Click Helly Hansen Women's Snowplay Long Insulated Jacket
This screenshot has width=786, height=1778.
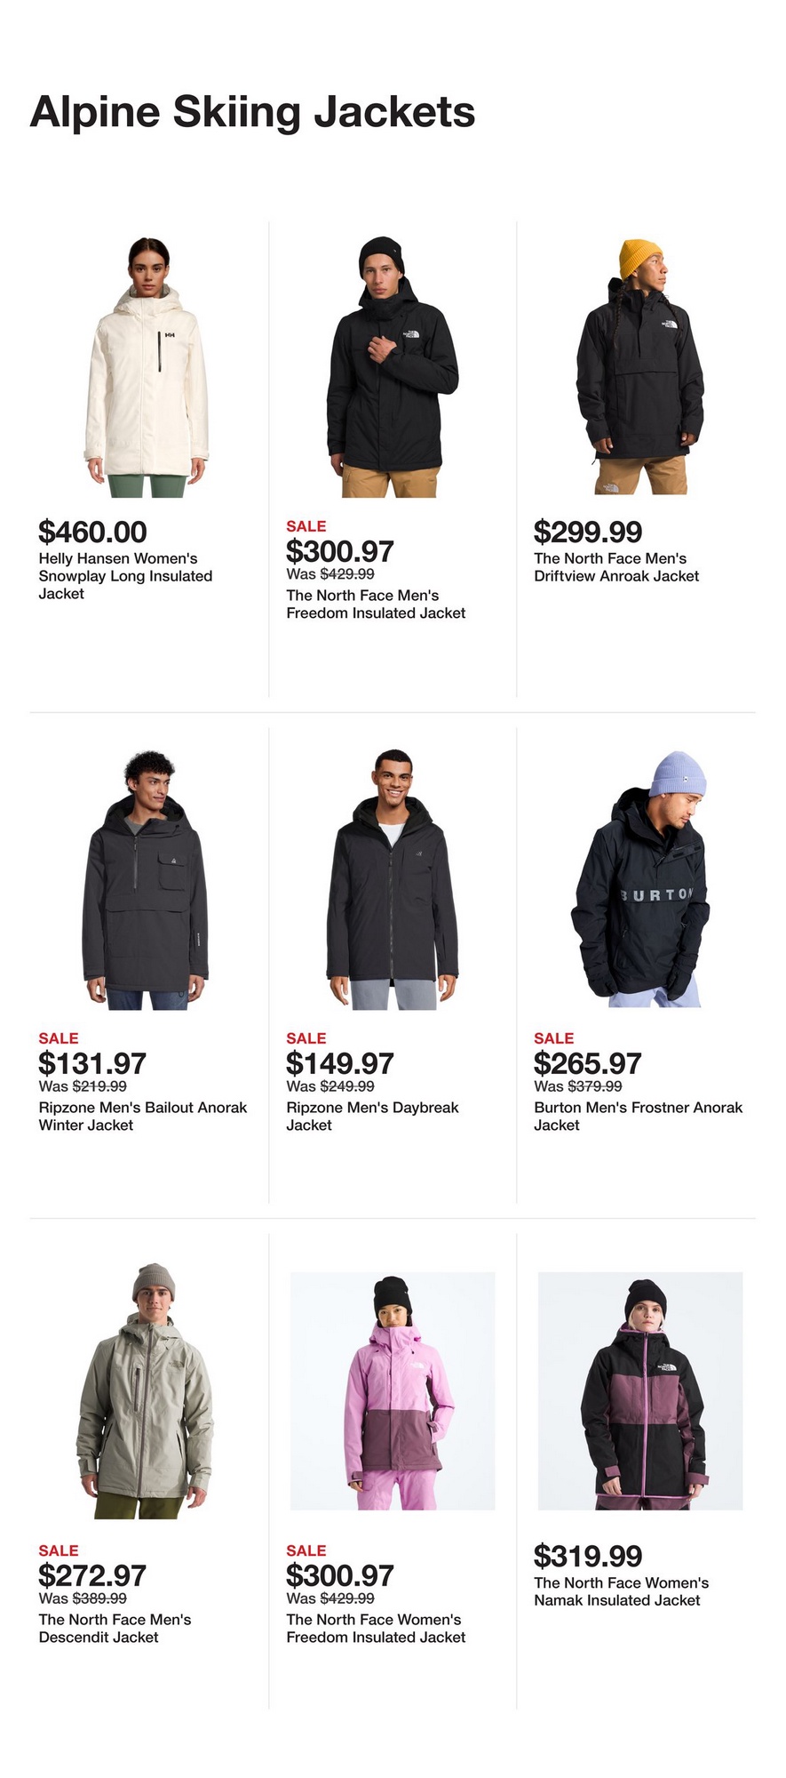click(x=126, y=576)
